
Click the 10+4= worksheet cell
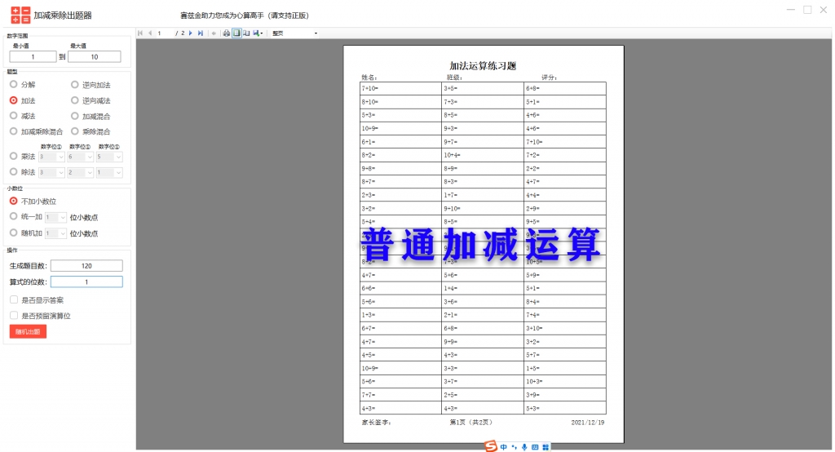click(483, 155)
